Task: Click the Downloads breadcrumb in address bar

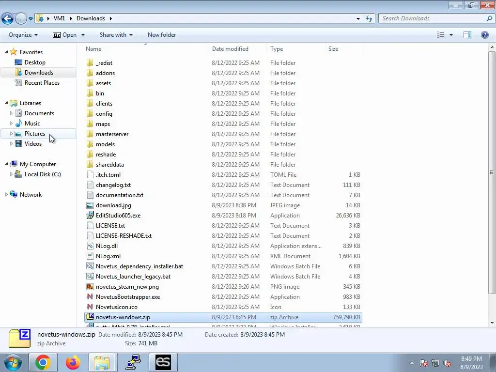Action: point(91,18)
